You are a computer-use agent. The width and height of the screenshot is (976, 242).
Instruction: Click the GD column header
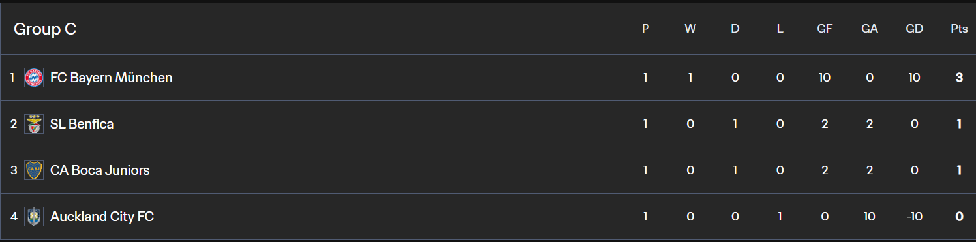click(x=914, y=29)
